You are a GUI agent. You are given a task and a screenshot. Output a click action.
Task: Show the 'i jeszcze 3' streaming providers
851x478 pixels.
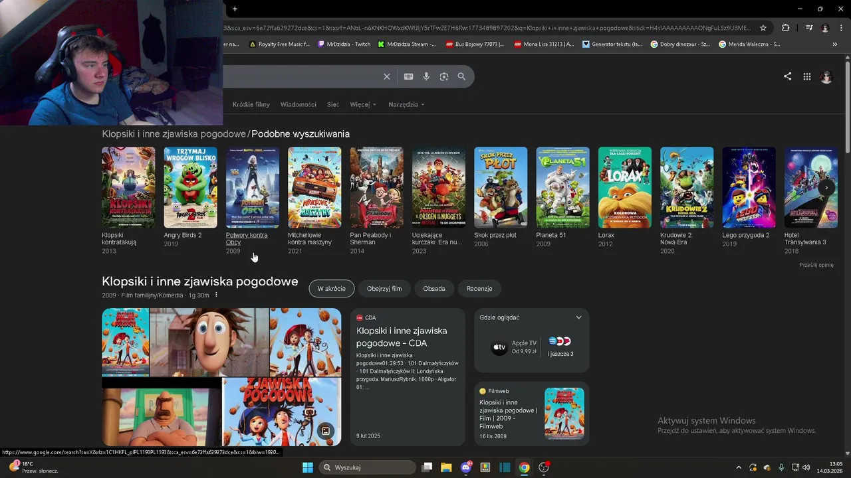coord(560,347)
